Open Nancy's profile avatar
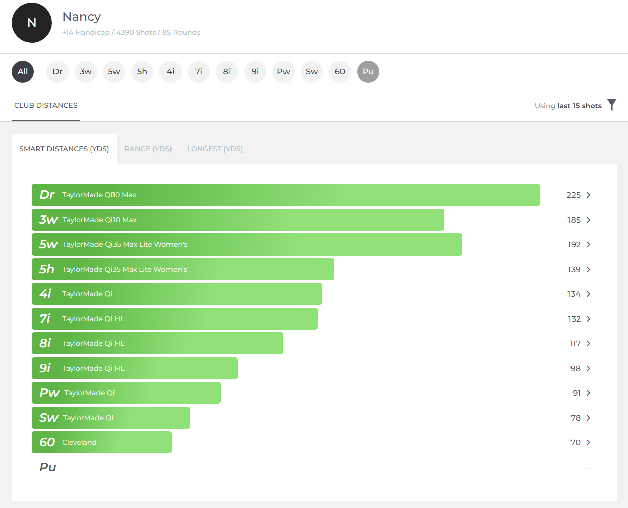Viewport: 628px width, 508px height. (32, 23)
